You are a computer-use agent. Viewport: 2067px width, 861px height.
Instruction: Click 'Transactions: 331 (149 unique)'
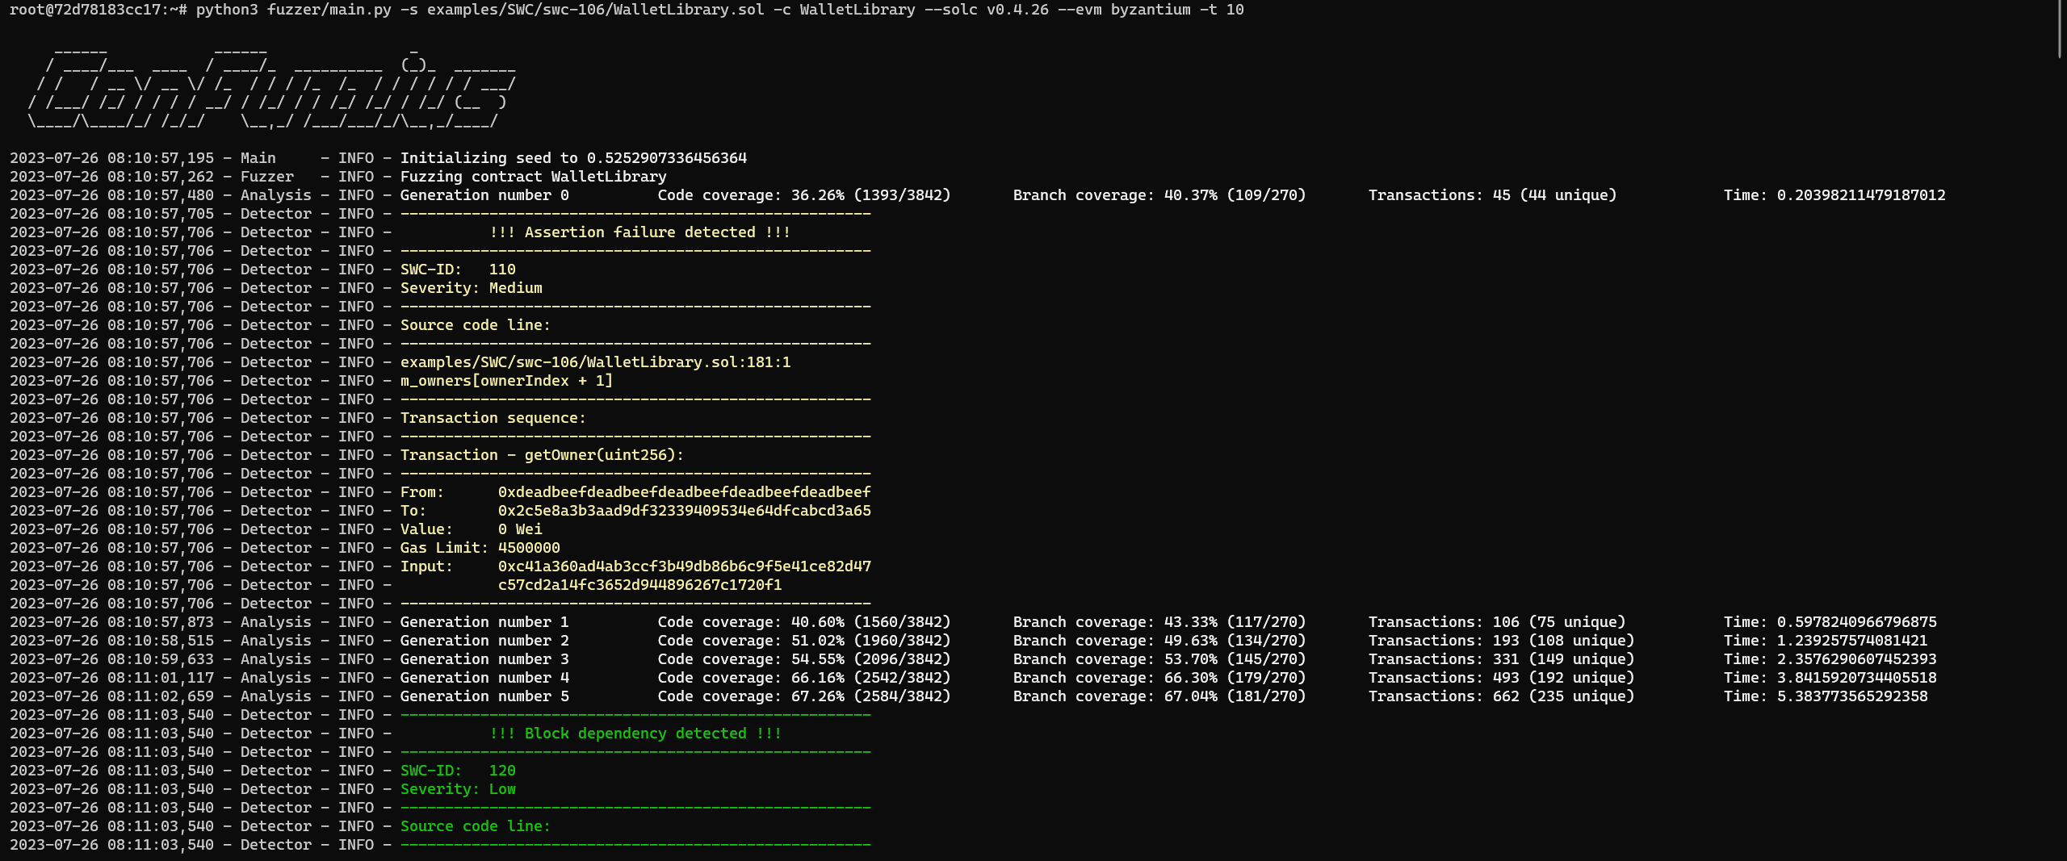click(1501, 659)
